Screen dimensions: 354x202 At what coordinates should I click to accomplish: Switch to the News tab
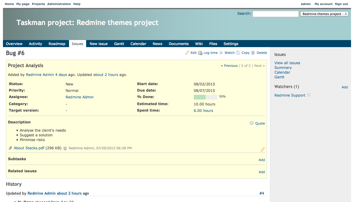point(158,44)
